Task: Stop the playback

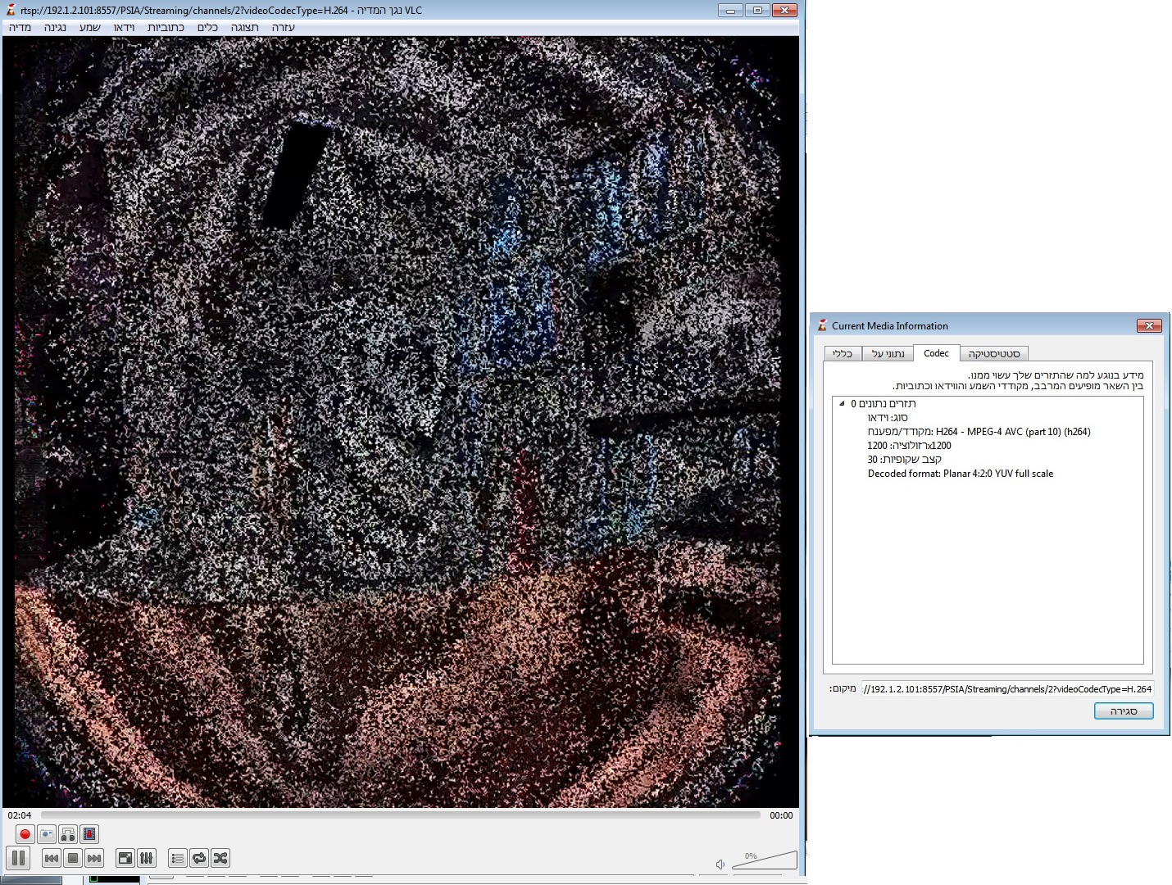Action: [73, 858]
